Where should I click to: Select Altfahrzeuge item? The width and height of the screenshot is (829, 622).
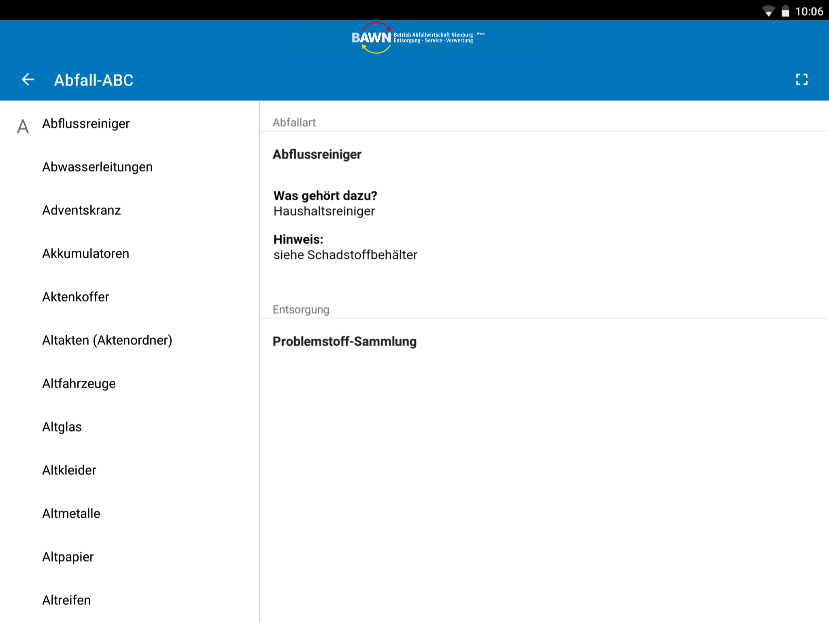tap(79, 383)
